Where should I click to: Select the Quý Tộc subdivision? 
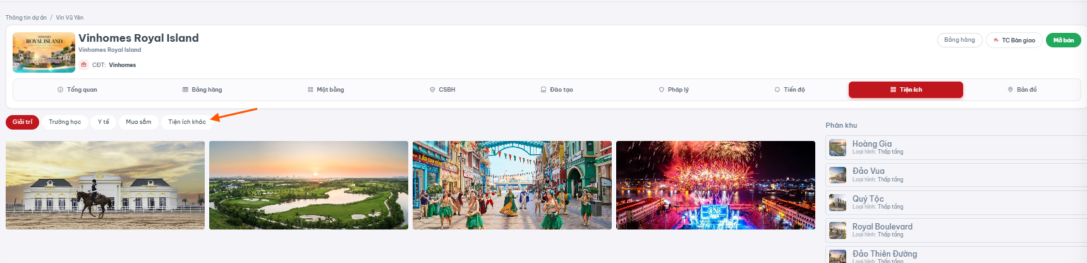coord(956,202)
